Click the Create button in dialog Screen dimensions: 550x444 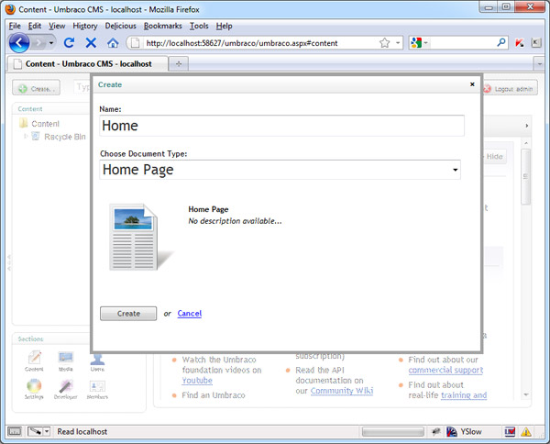(x=128, y=314)
